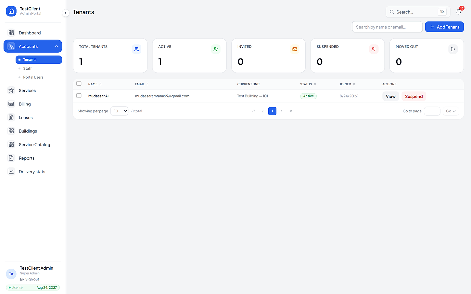Click the Delivery stats chart icon
The width and height of the screenshot is (471, 294).
click(11, 172)
